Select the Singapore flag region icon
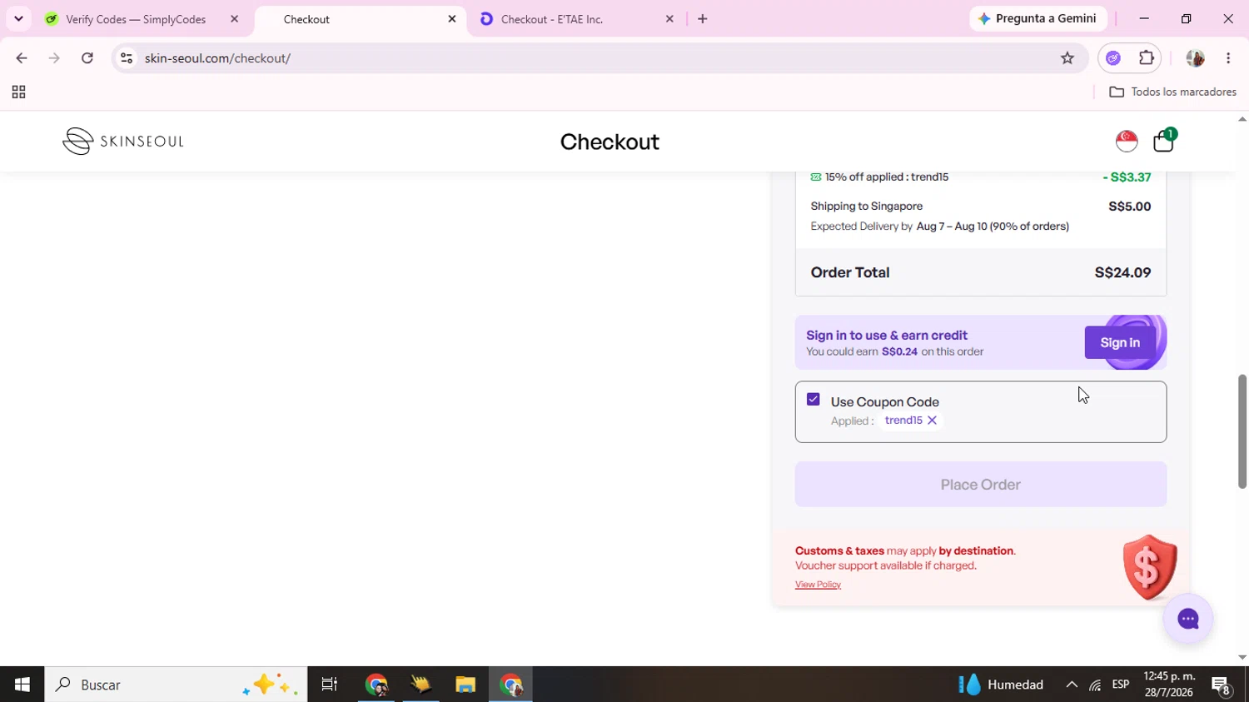The image size is (1249, 702). [x=1127, y=141]
